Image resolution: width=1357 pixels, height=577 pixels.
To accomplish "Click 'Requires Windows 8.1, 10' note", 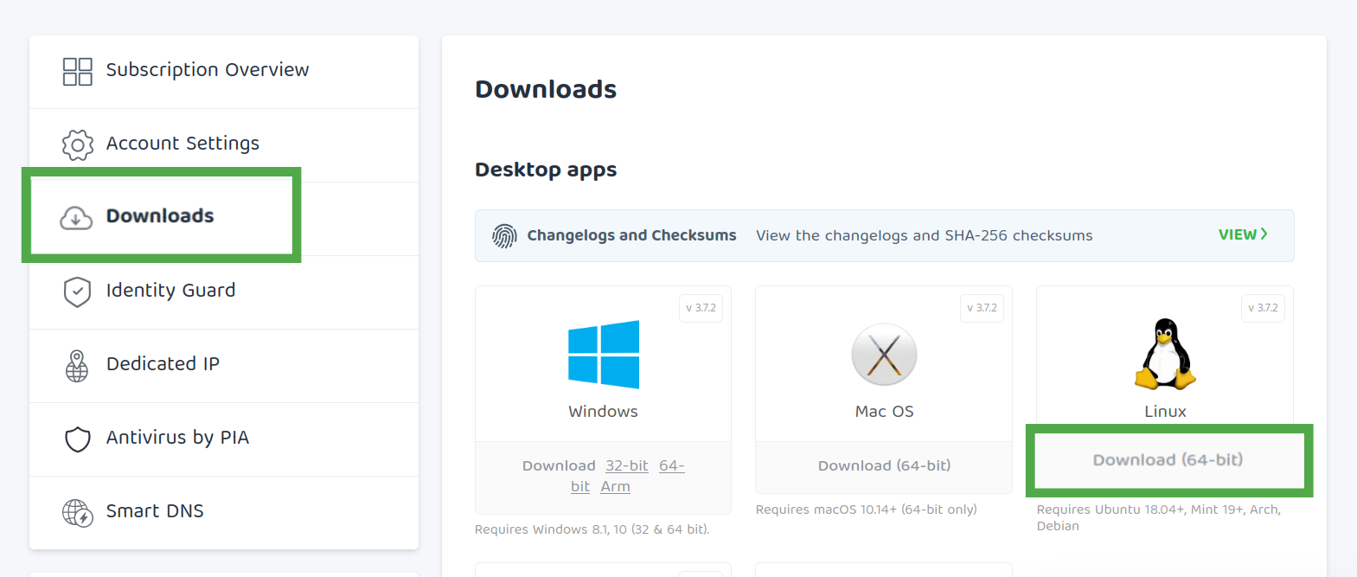I will tap(592, 529).
